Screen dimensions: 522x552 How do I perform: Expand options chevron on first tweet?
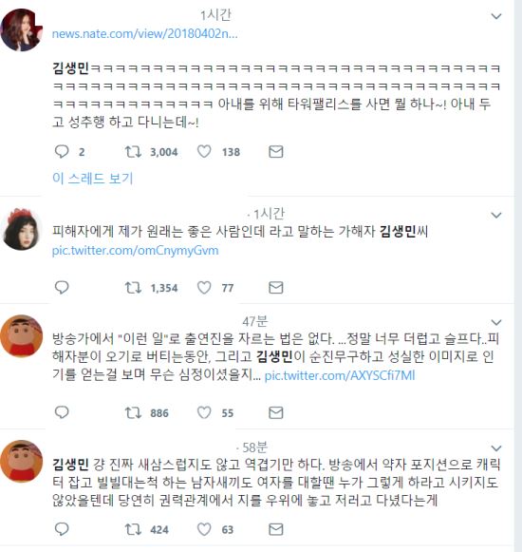coord(496,16)
